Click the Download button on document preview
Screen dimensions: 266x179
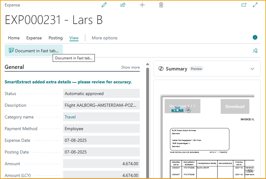(235, 106)
